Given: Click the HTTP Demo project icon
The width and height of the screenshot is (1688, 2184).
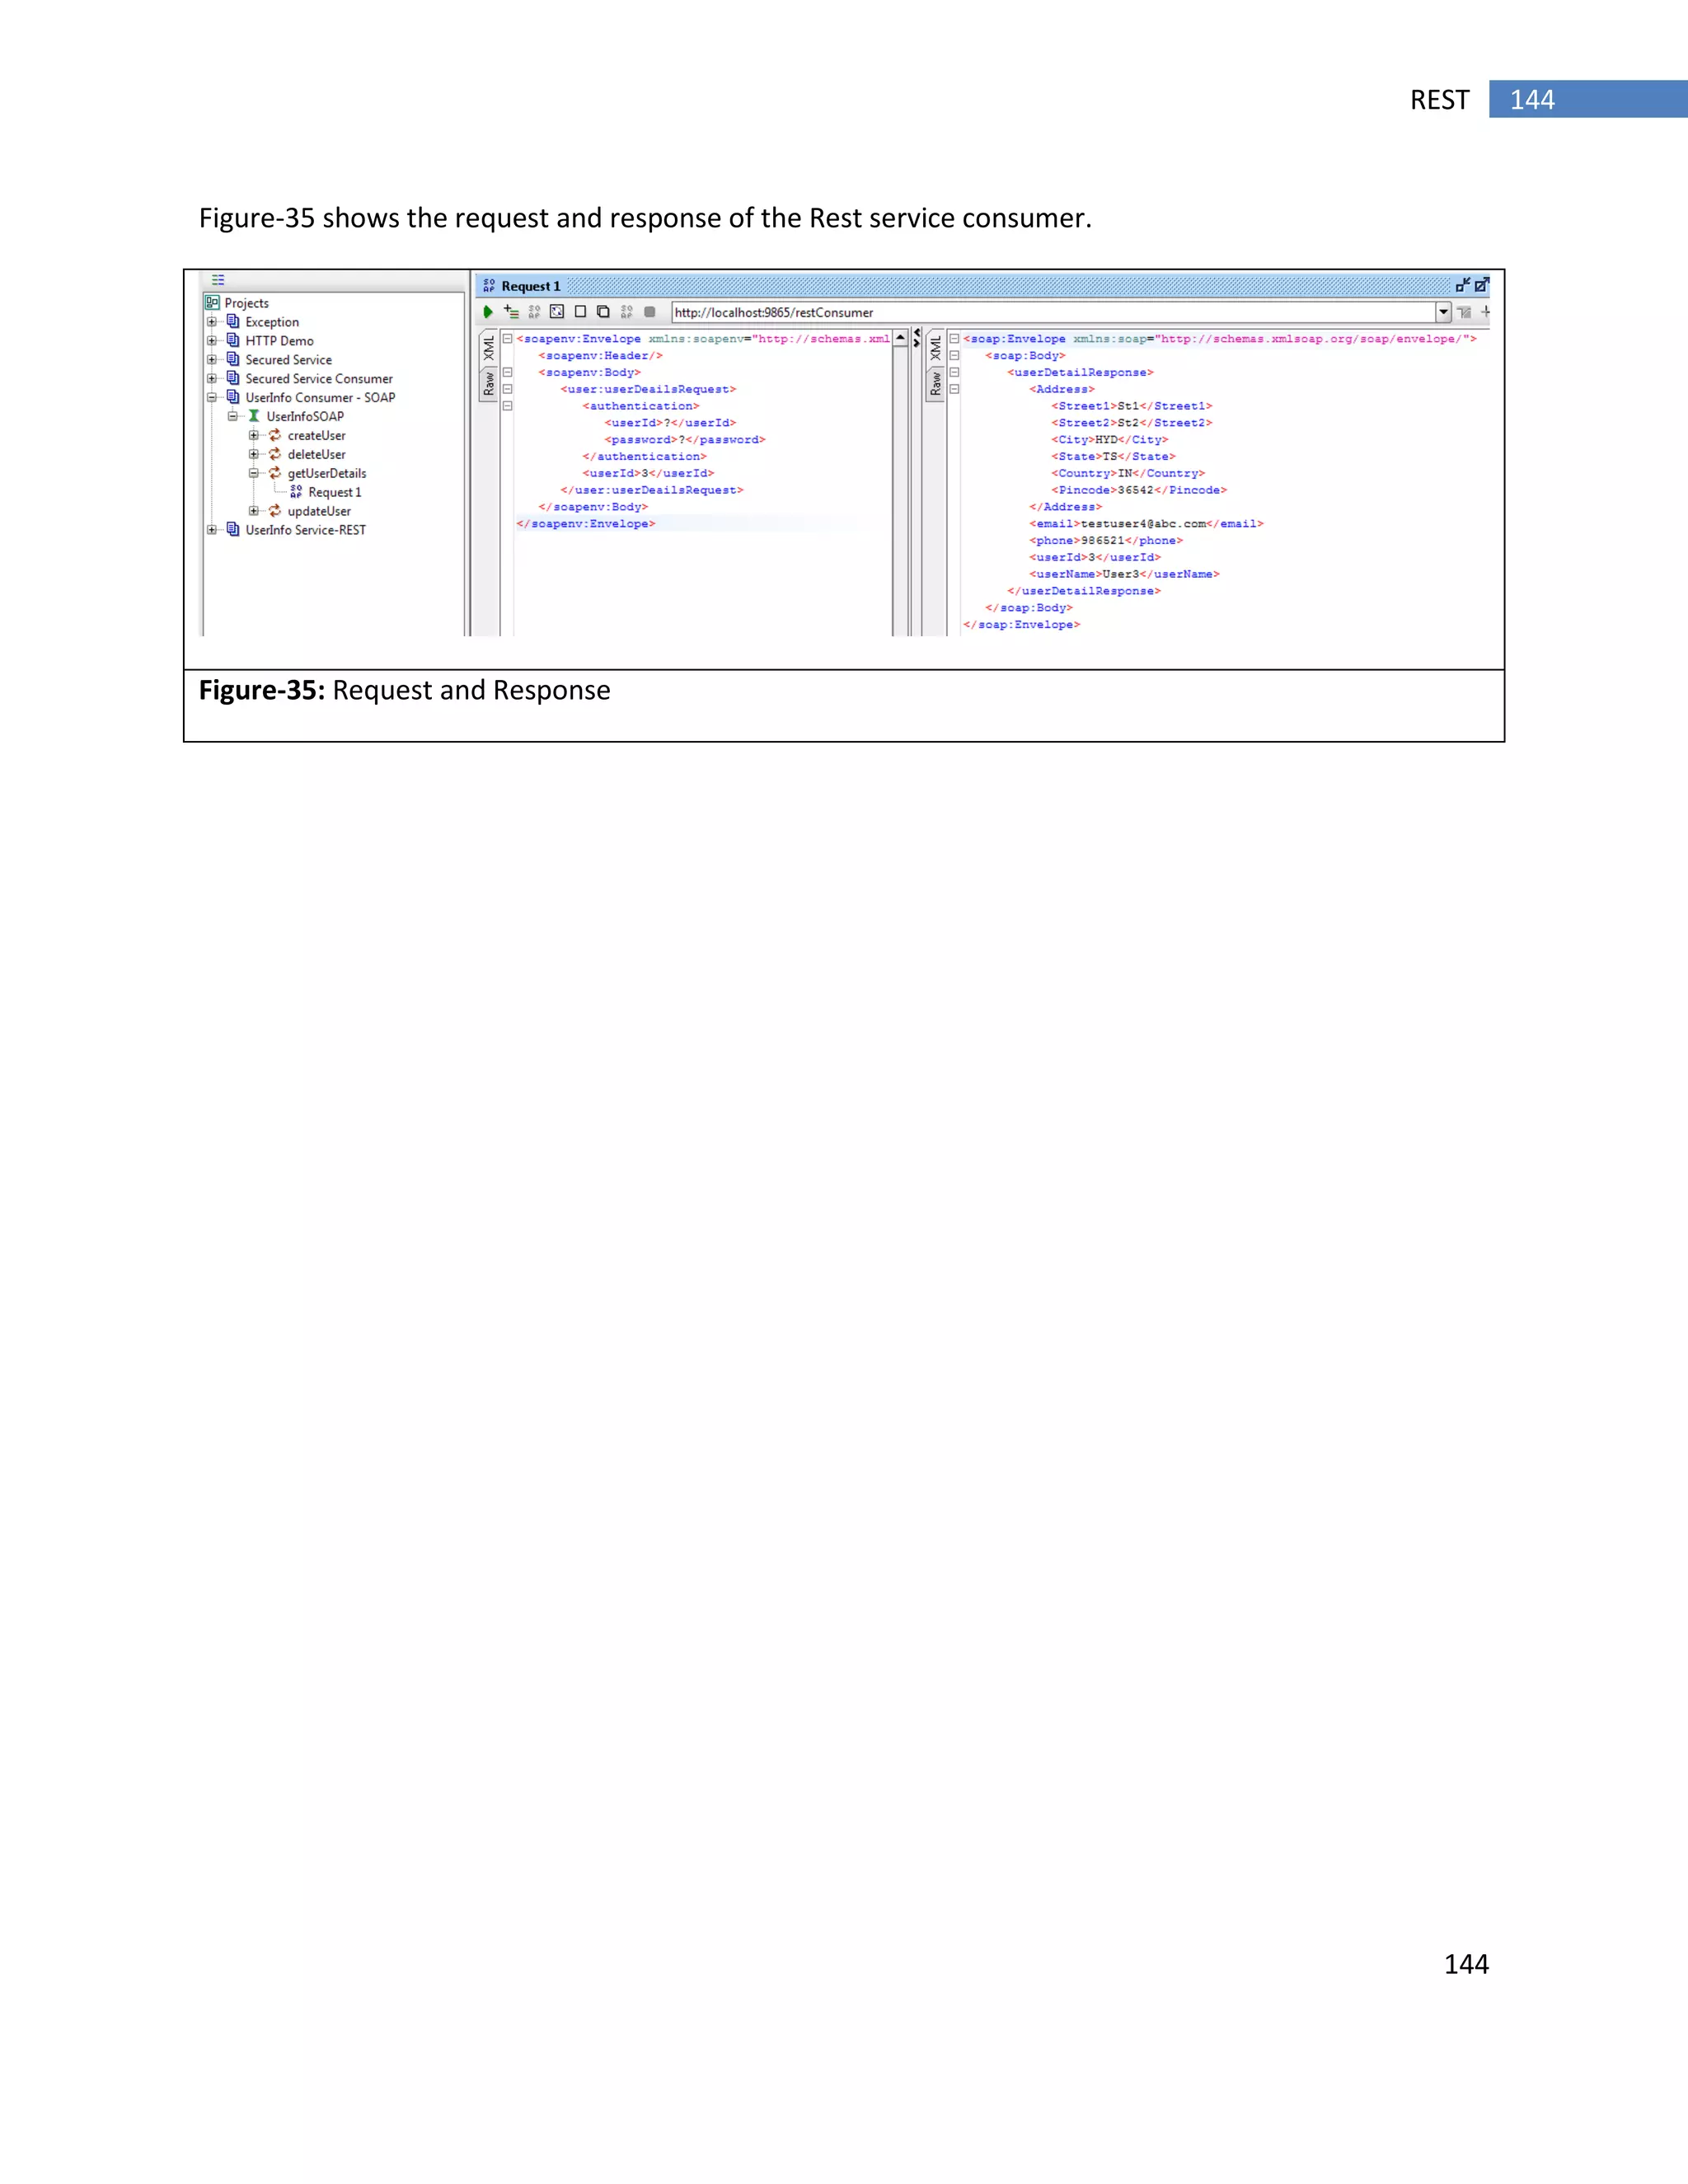Looking at the screenshot, I should 233,340.
